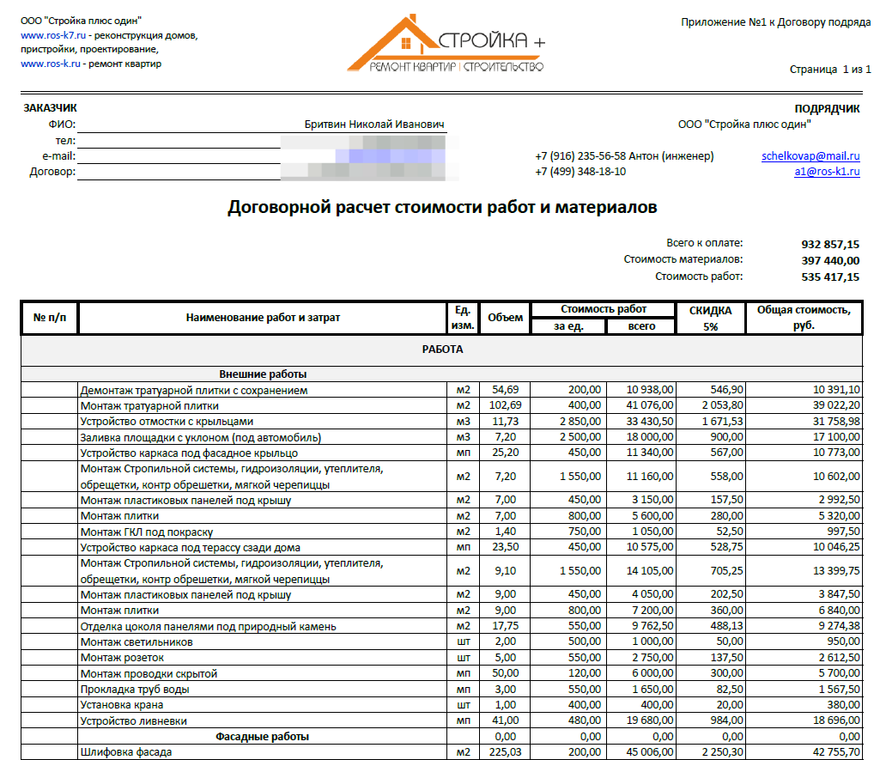This screenshot has width=874, height=760.
Task: Select the customer name Бритвин Николай Иванович
Action: [x=374, y=125]
